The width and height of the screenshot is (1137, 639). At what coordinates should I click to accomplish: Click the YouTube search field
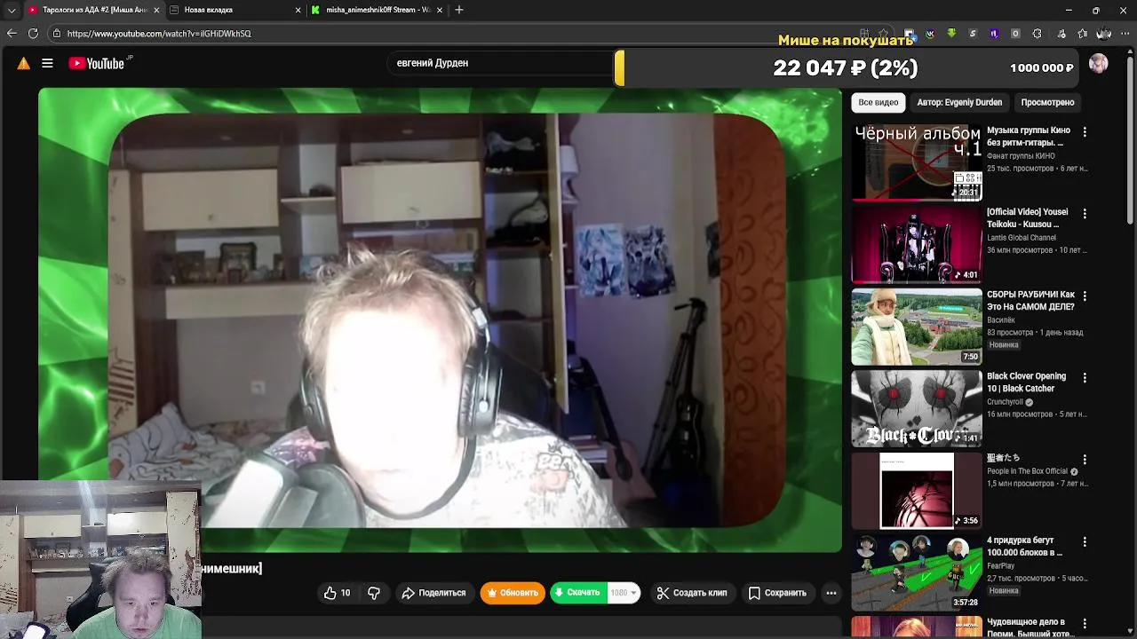tap(502, 63)
